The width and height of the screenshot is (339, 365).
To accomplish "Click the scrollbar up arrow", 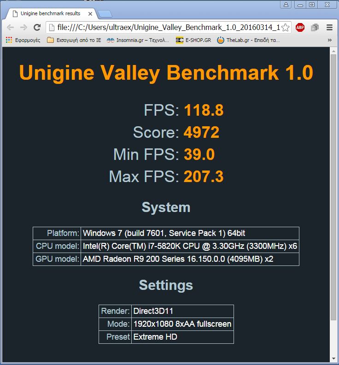I will [333, 51].
